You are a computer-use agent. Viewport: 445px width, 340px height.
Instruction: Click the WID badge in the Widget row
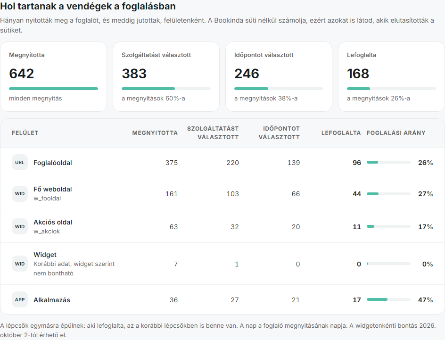[x=20, y=264]
